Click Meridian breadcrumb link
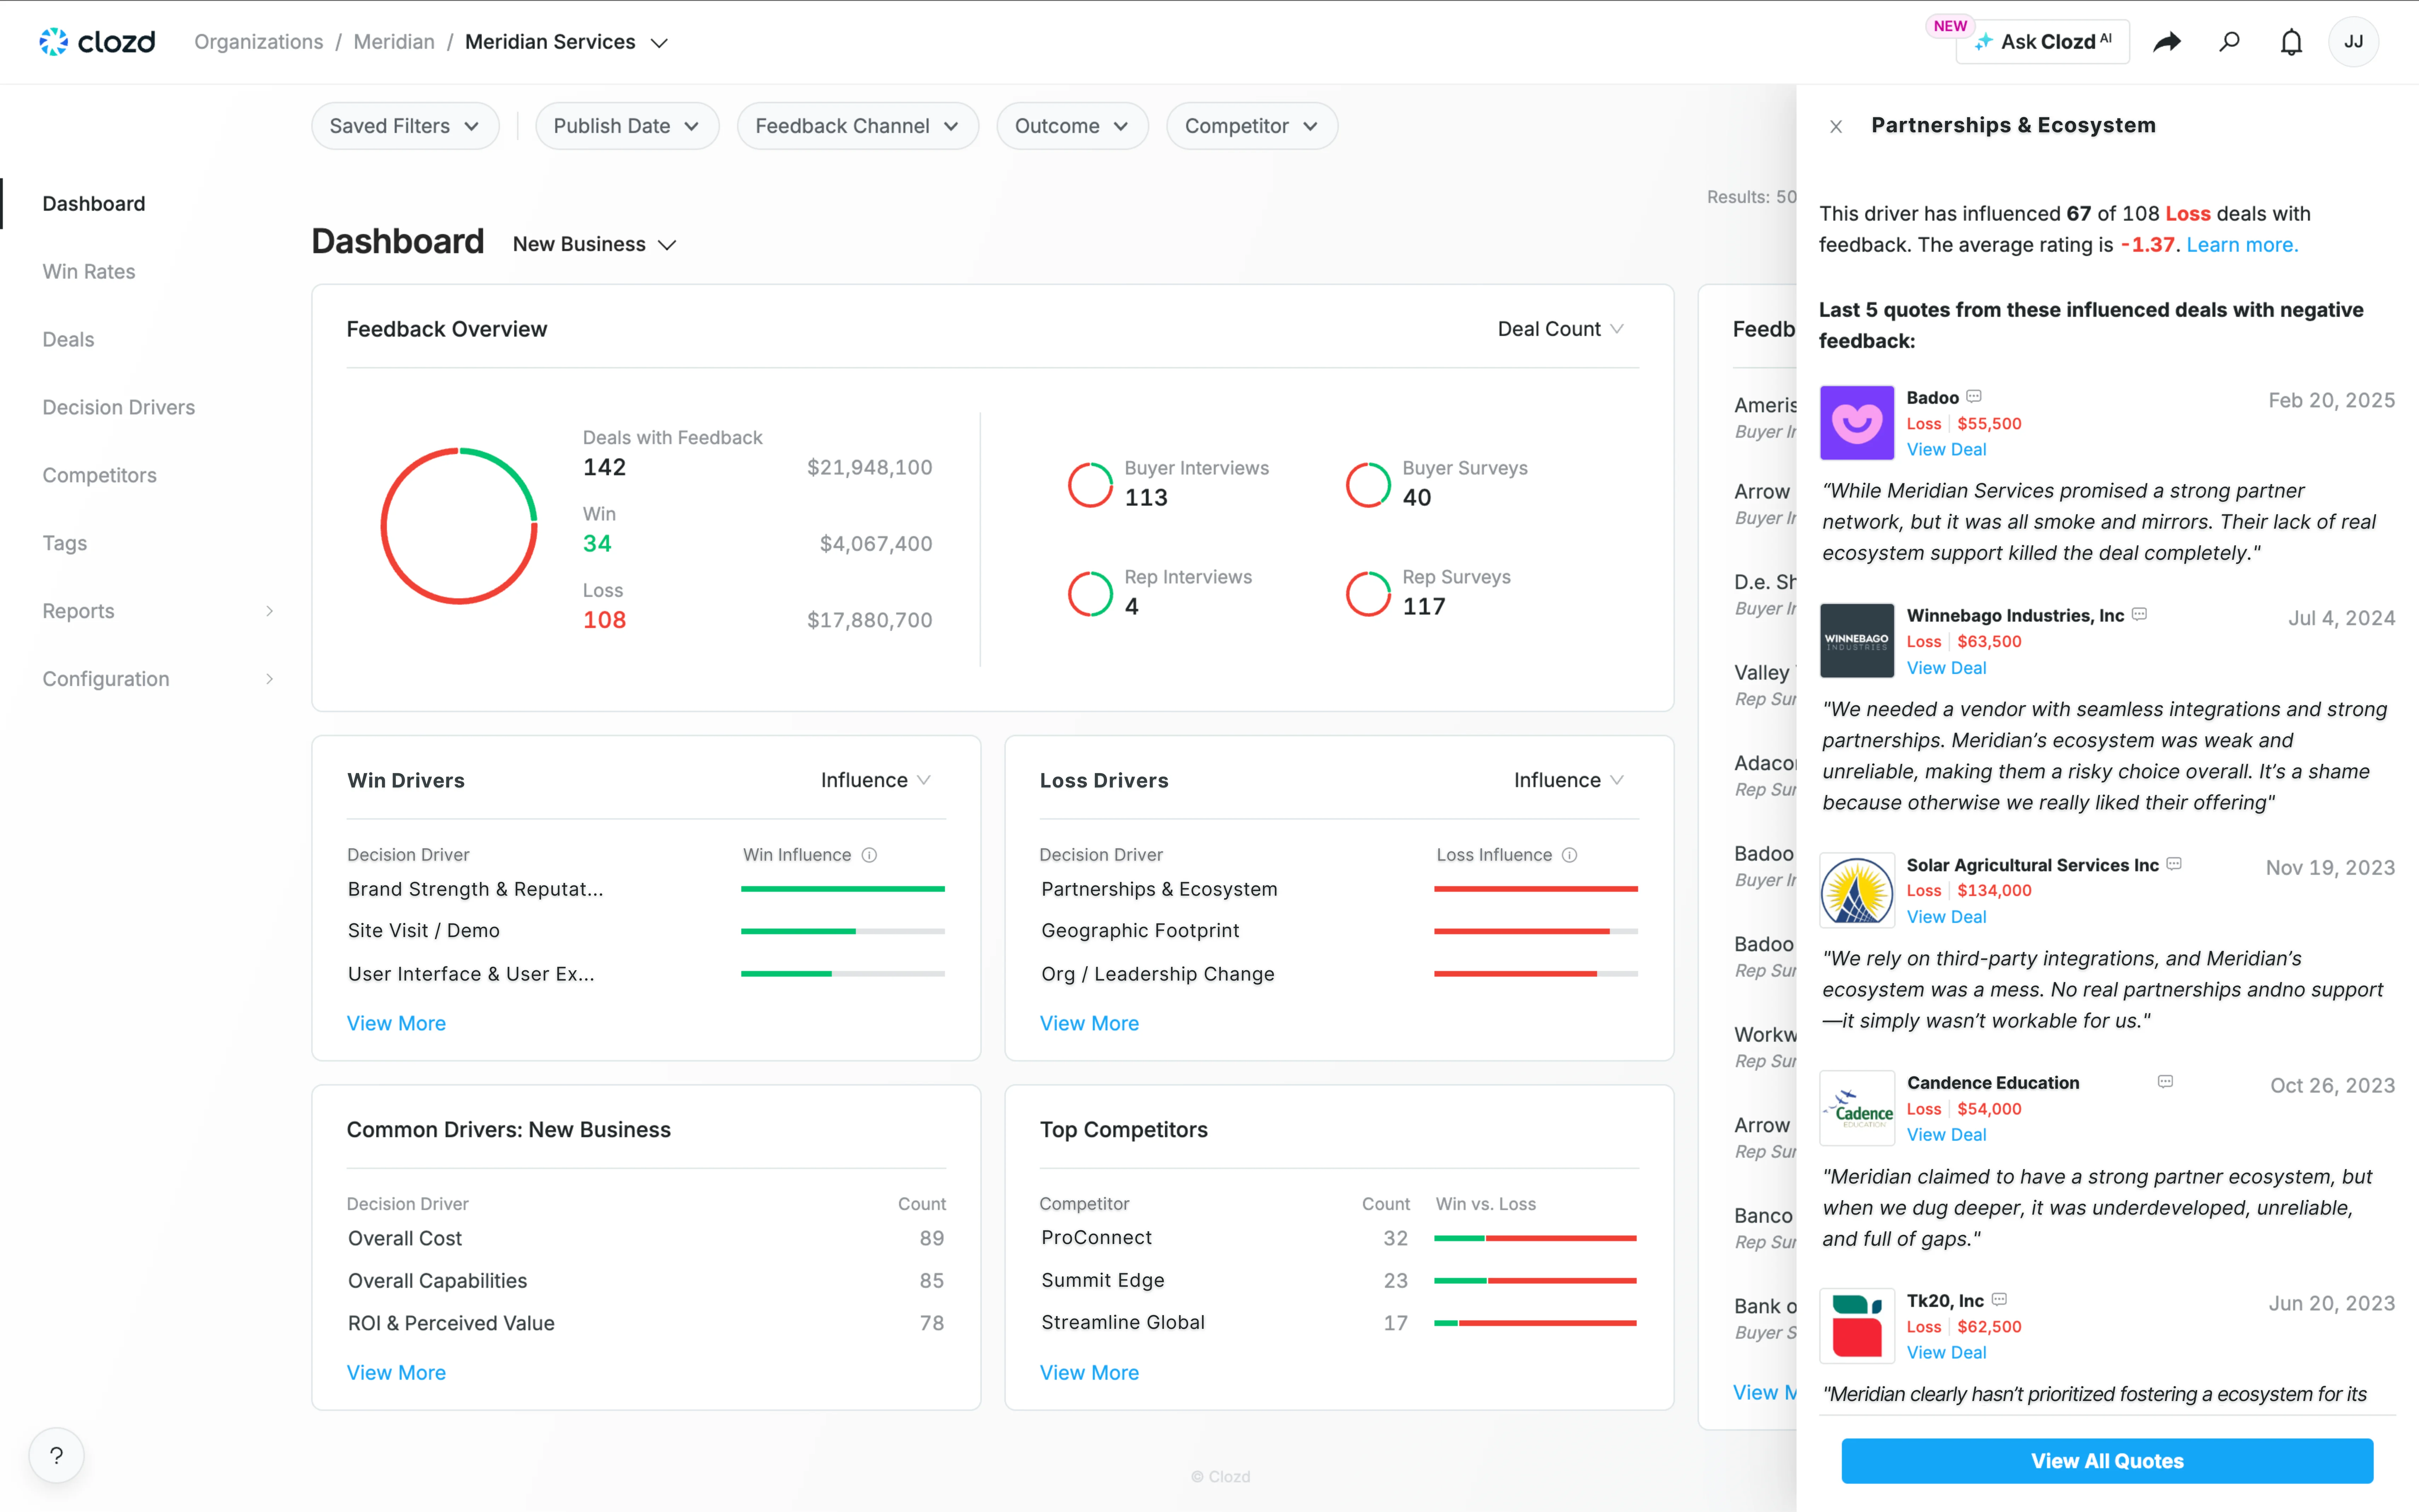 (394, 42)
